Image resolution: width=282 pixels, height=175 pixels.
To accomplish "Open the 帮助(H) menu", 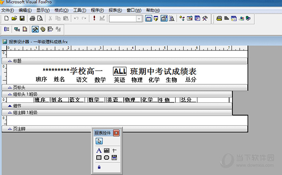I will (153, 10).
